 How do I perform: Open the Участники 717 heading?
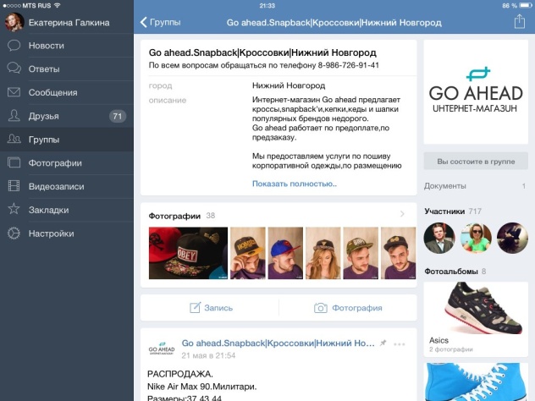pos(453,211)
